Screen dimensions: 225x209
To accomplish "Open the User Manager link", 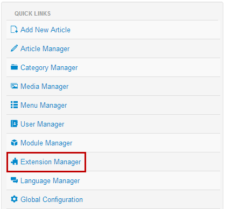I will 43,124.
